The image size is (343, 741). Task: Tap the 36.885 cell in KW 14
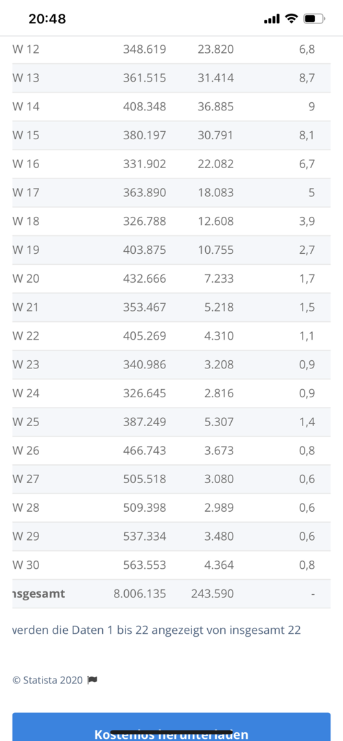215,106
